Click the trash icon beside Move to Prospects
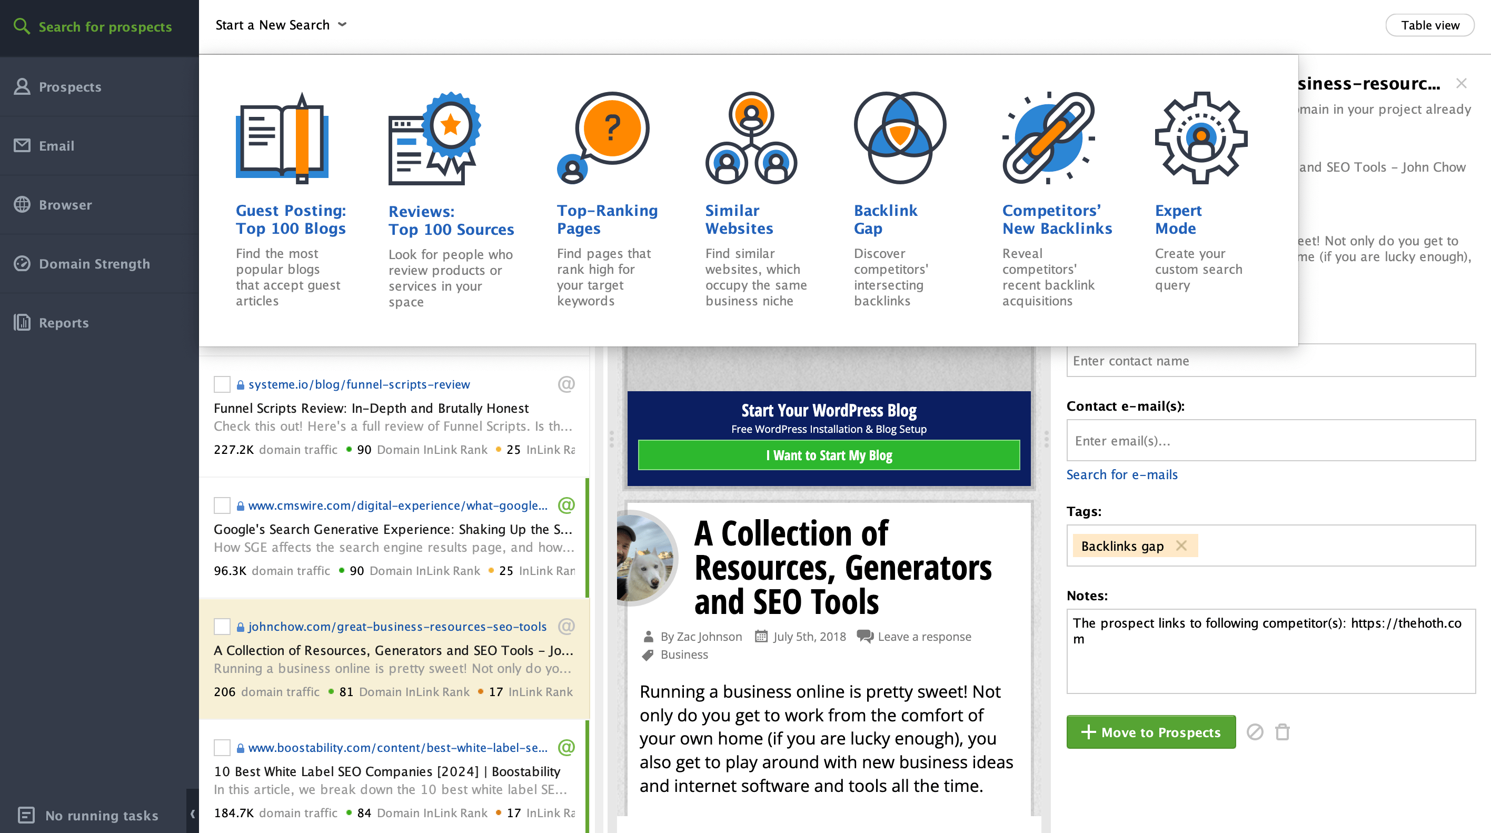The width and height of the screenshot is (1491, 833). pyautogui.click(x=1282, y=732)
